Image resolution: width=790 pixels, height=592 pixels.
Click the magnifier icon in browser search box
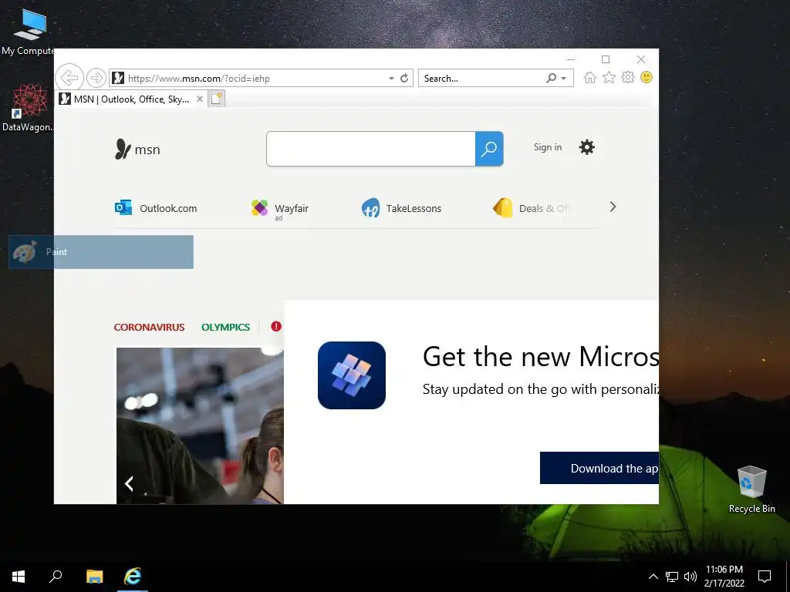pos(551,78)
